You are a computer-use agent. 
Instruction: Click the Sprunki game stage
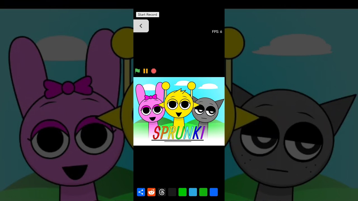[x=179, y=111]
